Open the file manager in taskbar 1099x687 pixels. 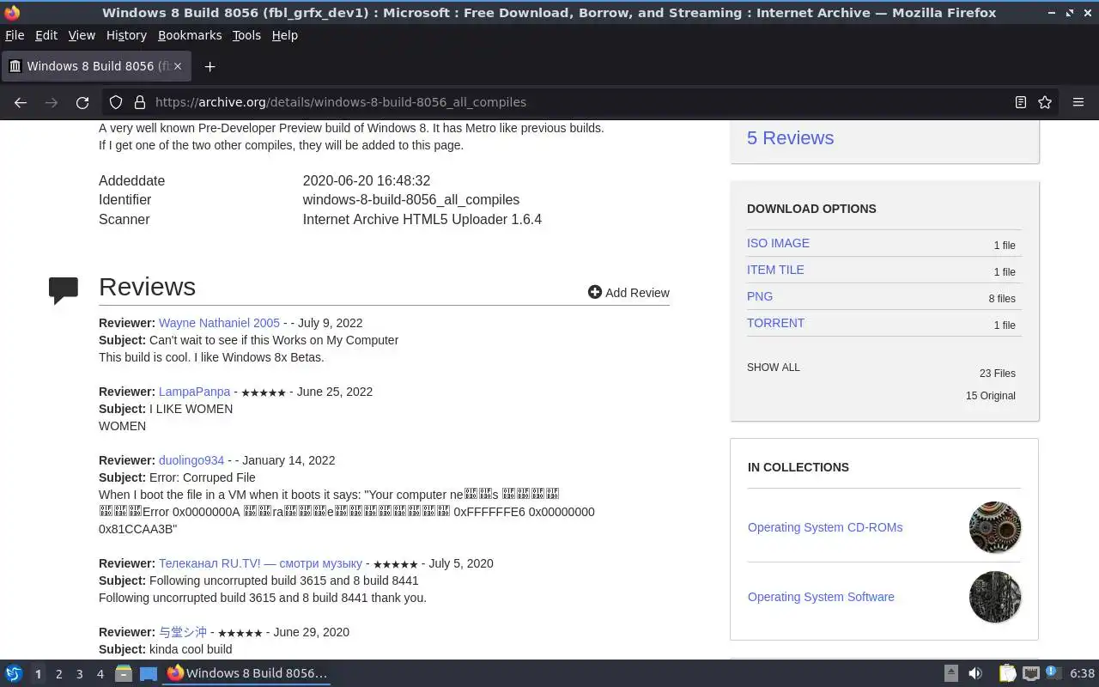[x=124, y=673]
